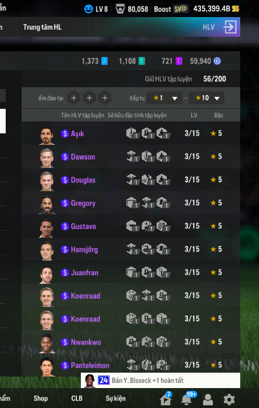Open notifications bell with 99+ badge
This screenshot has height=408, width=259.
click(187, 399)
